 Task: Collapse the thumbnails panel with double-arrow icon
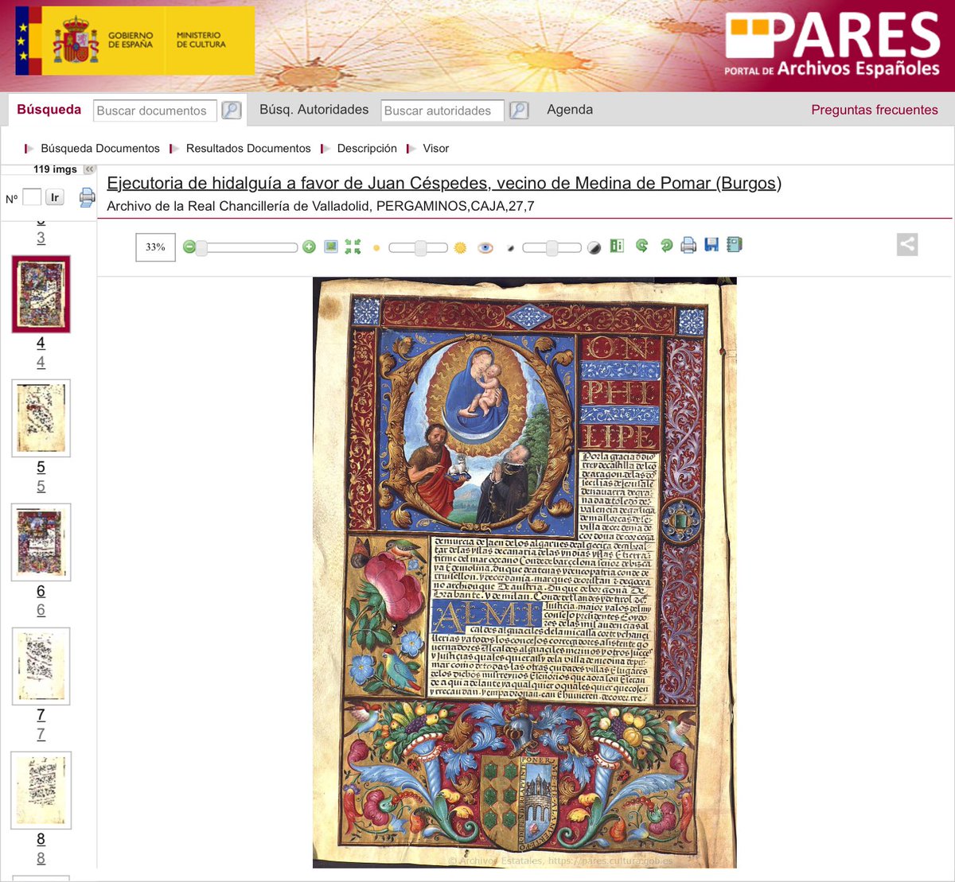(x=89, y=169)
